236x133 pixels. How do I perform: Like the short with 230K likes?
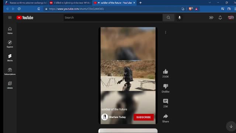click(166, 72)
